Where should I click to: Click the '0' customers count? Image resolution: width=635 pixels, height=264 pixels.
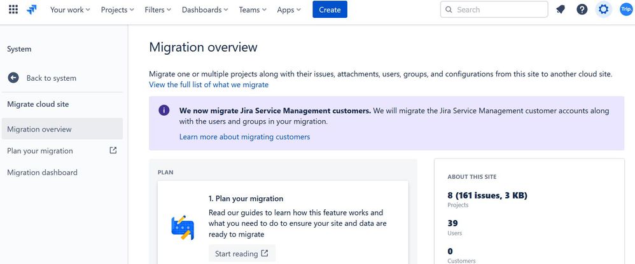pyautogui.click(x=450, y=251)
